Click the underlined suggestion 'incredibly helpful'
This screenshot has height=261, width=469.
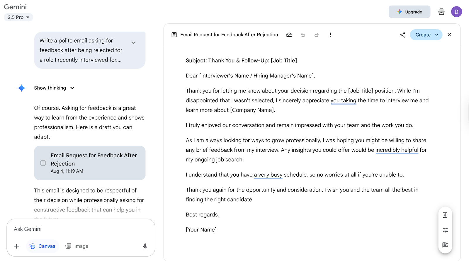click(x=397, y=150)
